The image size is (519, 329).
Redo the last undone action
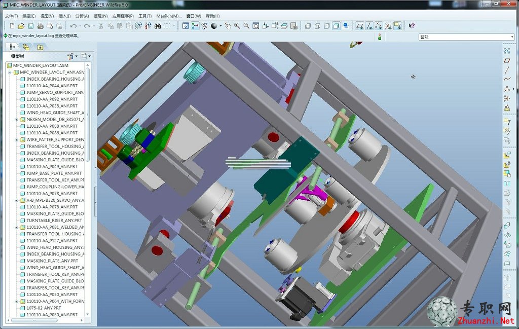point(87,26)
